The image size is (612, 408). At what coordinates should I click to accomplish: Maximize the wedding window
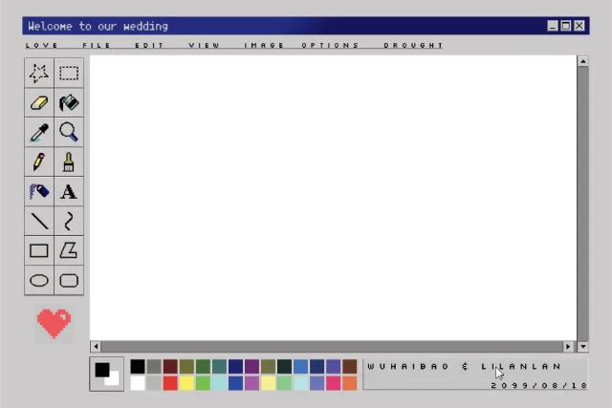tap(566, 26)
